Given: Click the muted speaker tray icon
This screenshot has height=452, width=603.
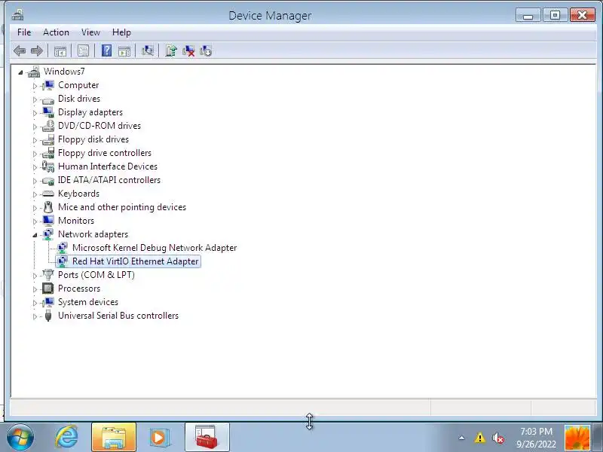Looking at the screenshot, I should point(497,438).
